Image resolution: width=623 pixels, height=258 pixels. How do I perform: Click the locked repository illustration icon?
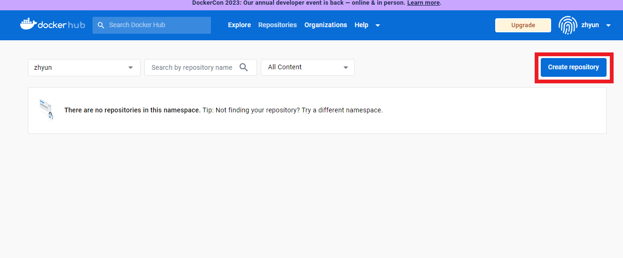tap(46, 109)
